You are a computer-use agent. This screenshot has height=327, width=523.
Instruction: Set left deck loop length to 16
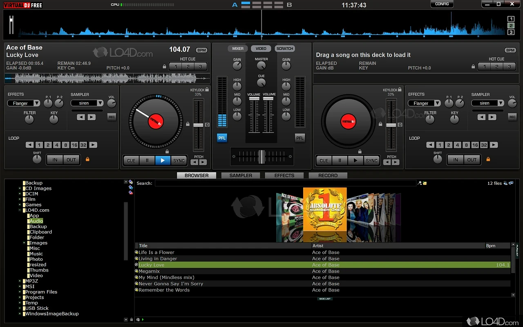click(x=74, y=145)
